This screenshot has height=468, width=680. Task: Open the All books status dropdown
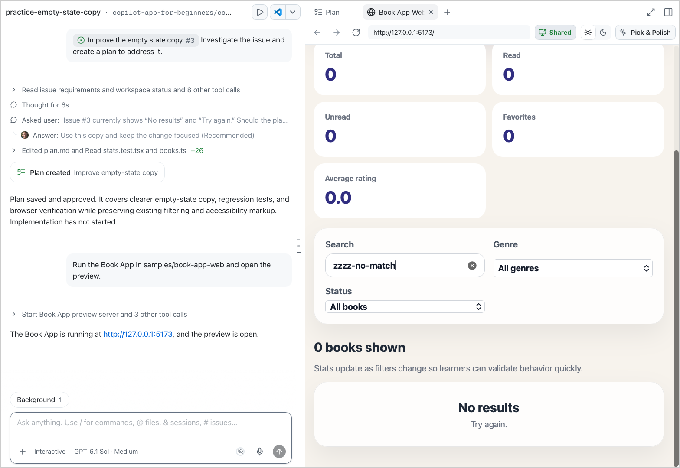[x=405, y=307]
